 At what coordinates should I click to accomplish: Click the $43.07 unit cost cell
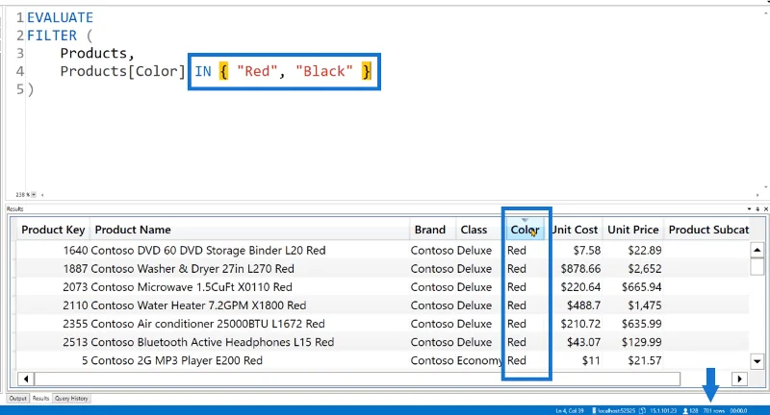point(583,342)
